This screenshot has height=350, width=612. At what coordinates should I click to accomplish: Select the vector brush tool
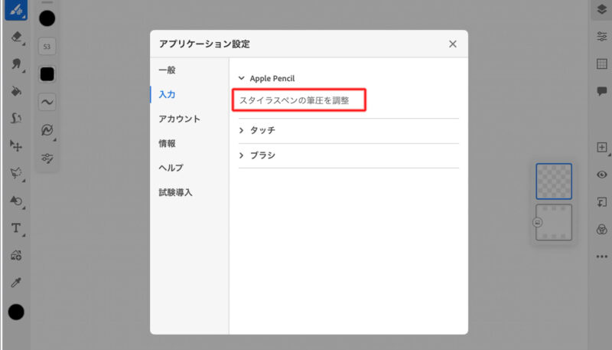click(16, 118)
